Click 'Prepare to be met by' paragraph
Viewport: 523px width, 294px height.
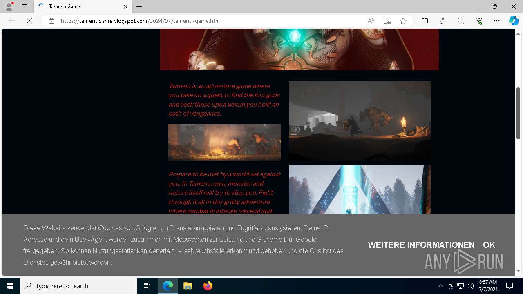click(x=224, y=192)
